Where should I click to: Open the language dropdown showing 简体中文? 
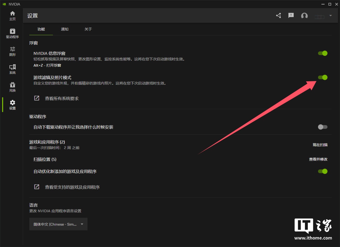click(58, 224)
